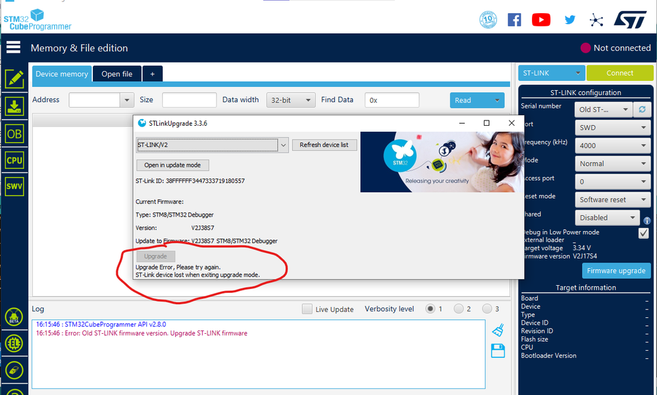657x395 pixels.
Task: Click the eraser full chip erase icon
Action: [14, 370]
